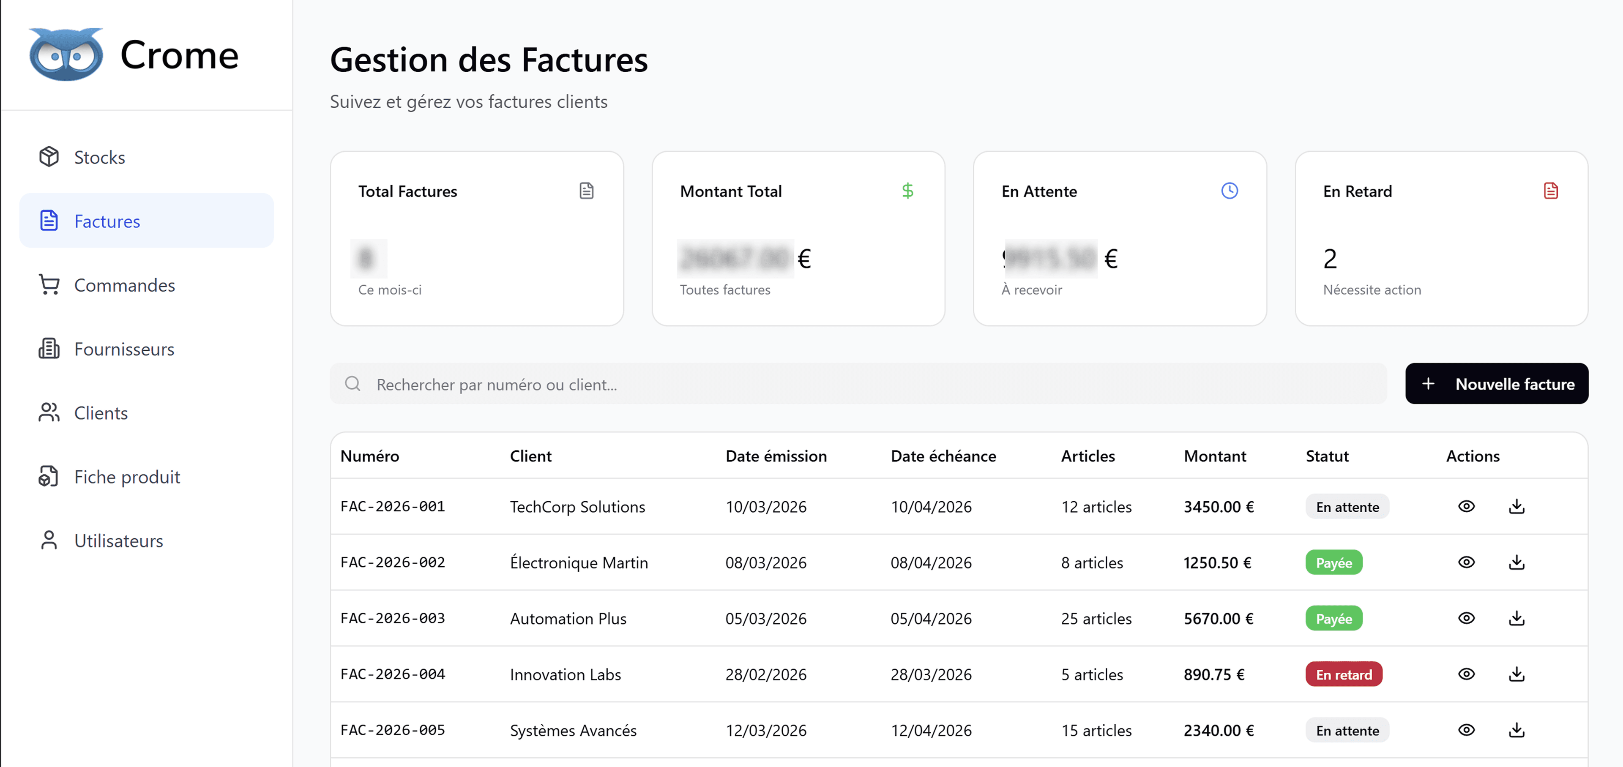1623x767 pixels.
Task: Click the Payée badge for Automation Plus
Action: click(1334, 618)
